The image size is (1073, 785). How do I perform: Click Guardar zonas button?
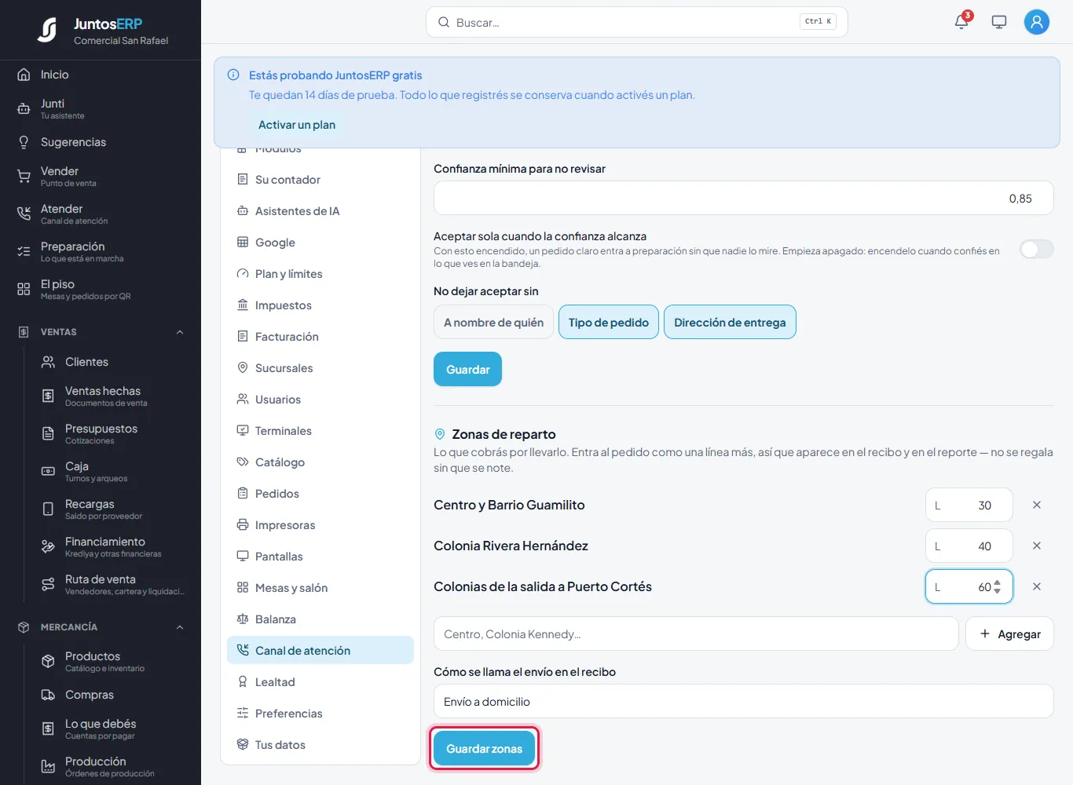[484, 749]
